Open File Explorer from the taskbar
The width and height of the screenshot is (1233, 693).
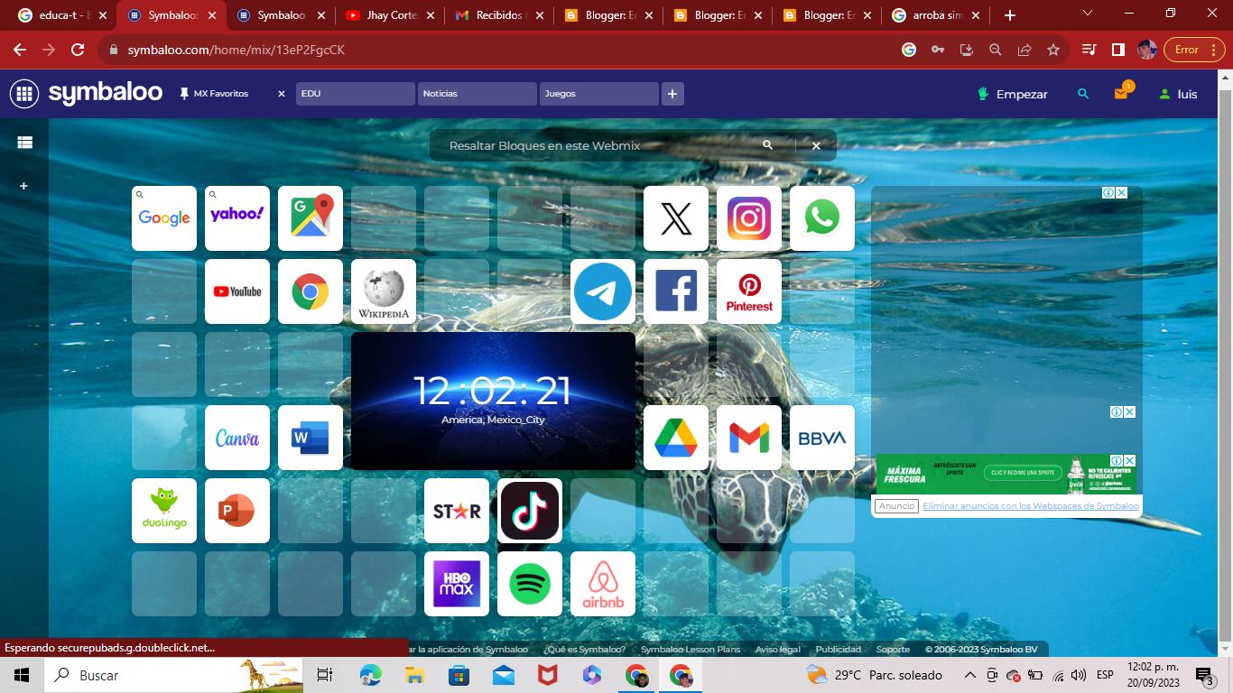click(x=414, y=675)
